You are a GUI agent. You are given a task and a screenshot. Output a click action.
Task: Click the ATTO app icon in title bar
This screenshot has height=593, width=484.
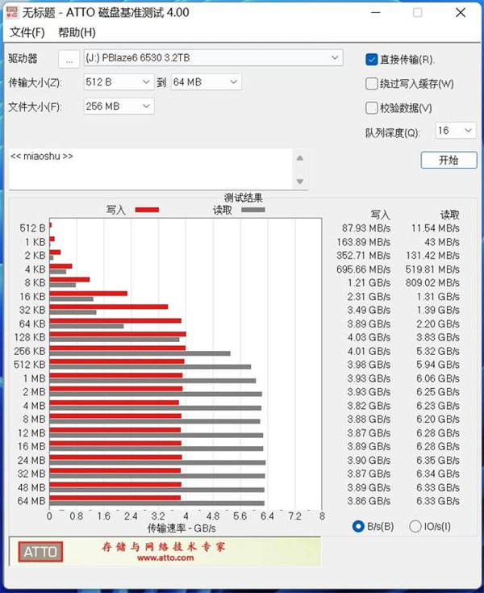click(13, 13)
